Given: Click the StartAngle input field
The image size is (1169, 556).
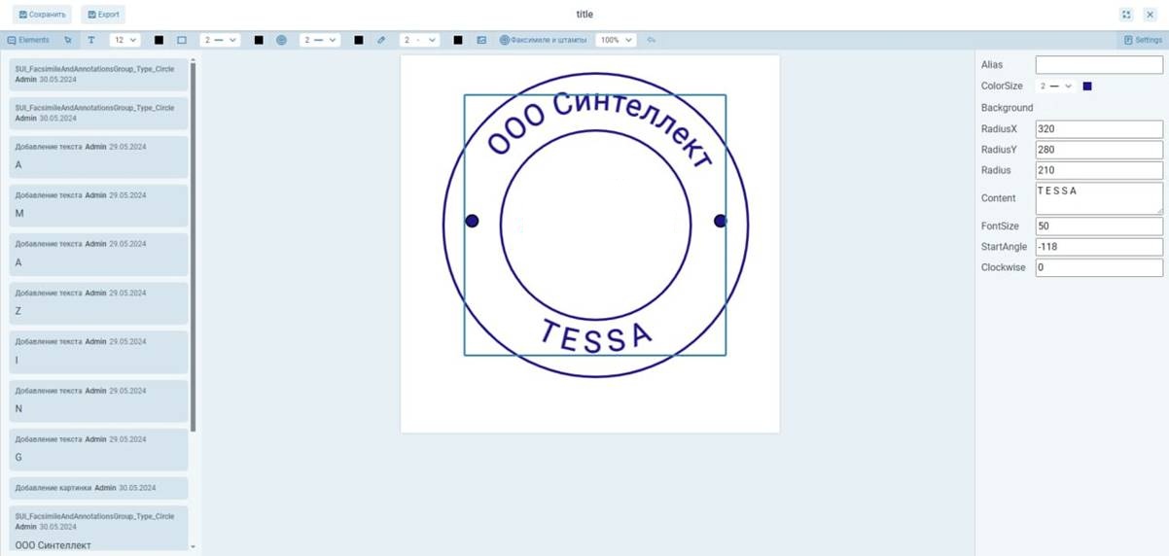Looking at the screenshot, I should [1098, 247].
